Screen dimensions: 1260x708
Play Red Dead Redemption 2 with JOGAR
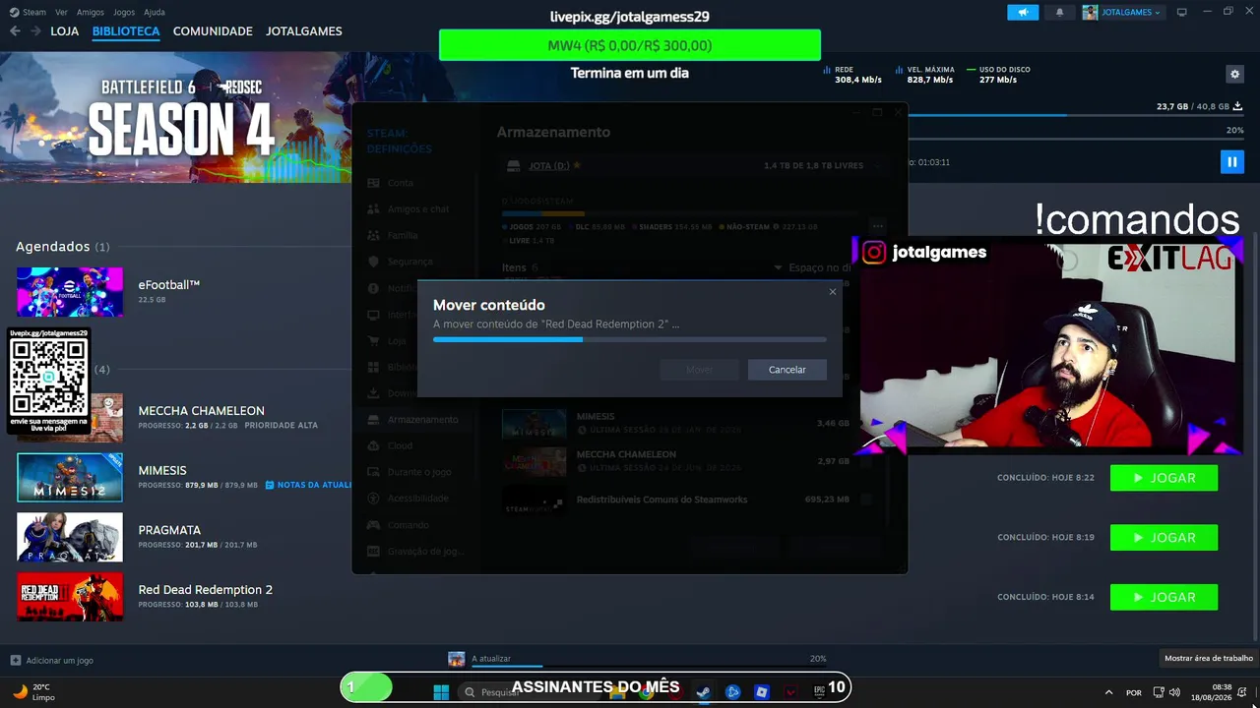point(1164,597)
